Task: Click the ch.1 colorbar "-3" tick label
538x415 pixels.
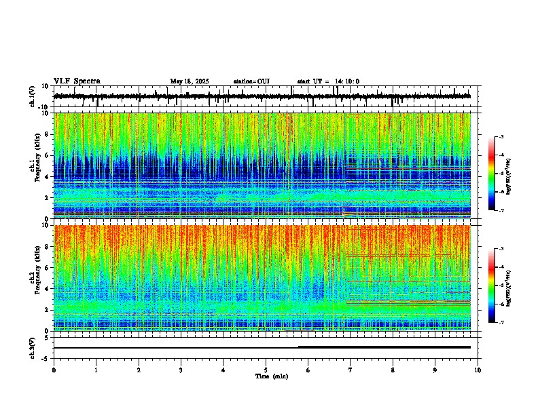Action: click(x=501, y=136)
